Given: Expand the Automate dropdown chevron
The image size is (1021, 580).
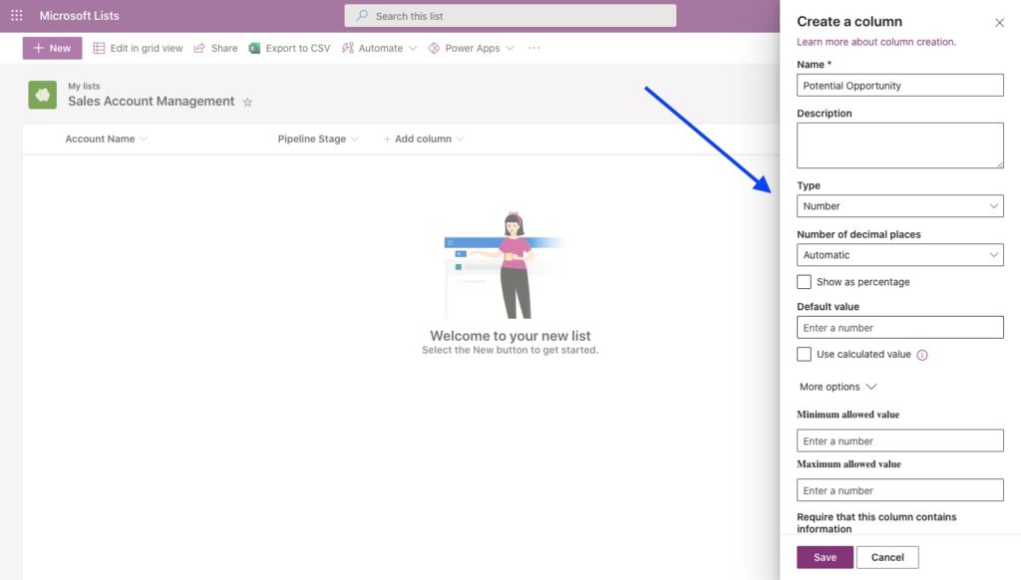Looking at the screenshot, I should 413,48.
